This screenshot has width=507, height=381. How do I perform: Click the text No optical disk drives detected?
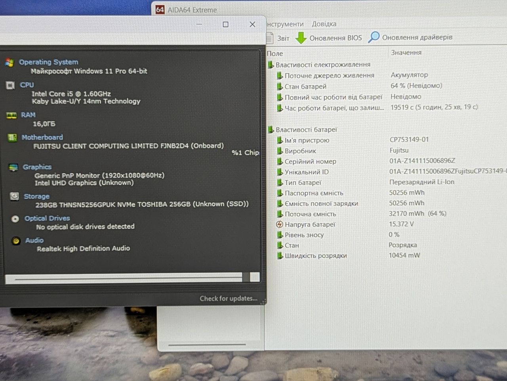coord(85,227)
